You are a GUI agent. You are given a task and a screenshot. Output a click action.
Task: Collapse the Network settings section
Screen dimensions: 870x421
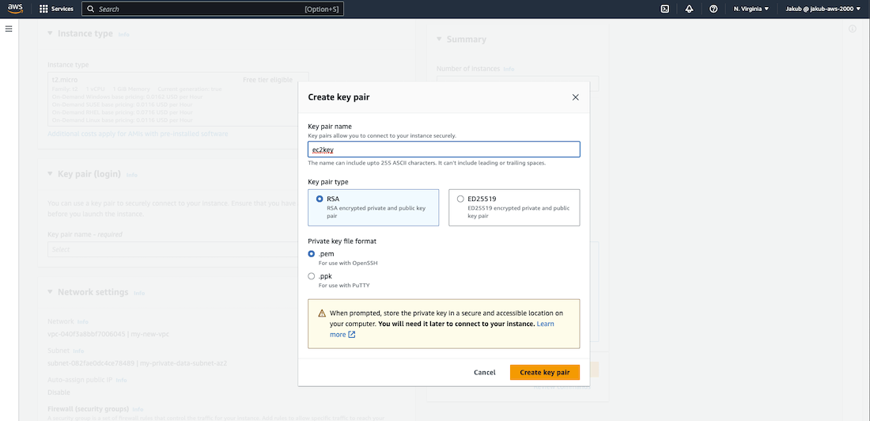point(51,292)
